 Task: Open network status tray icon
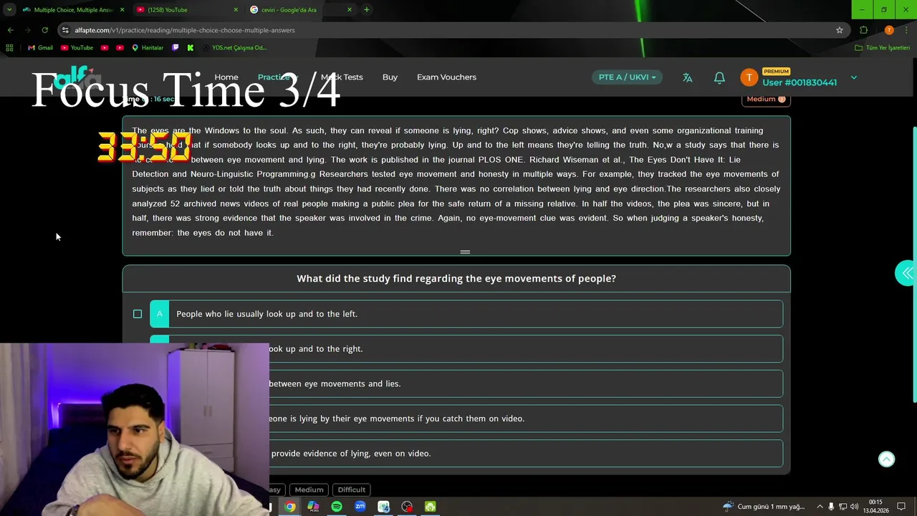pyautogui.click(x=842, y=507)
